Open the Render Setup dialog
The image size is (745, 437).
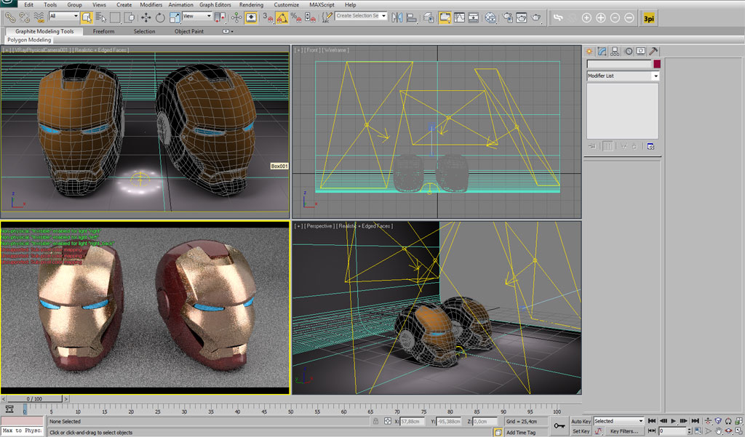(507, 17)
